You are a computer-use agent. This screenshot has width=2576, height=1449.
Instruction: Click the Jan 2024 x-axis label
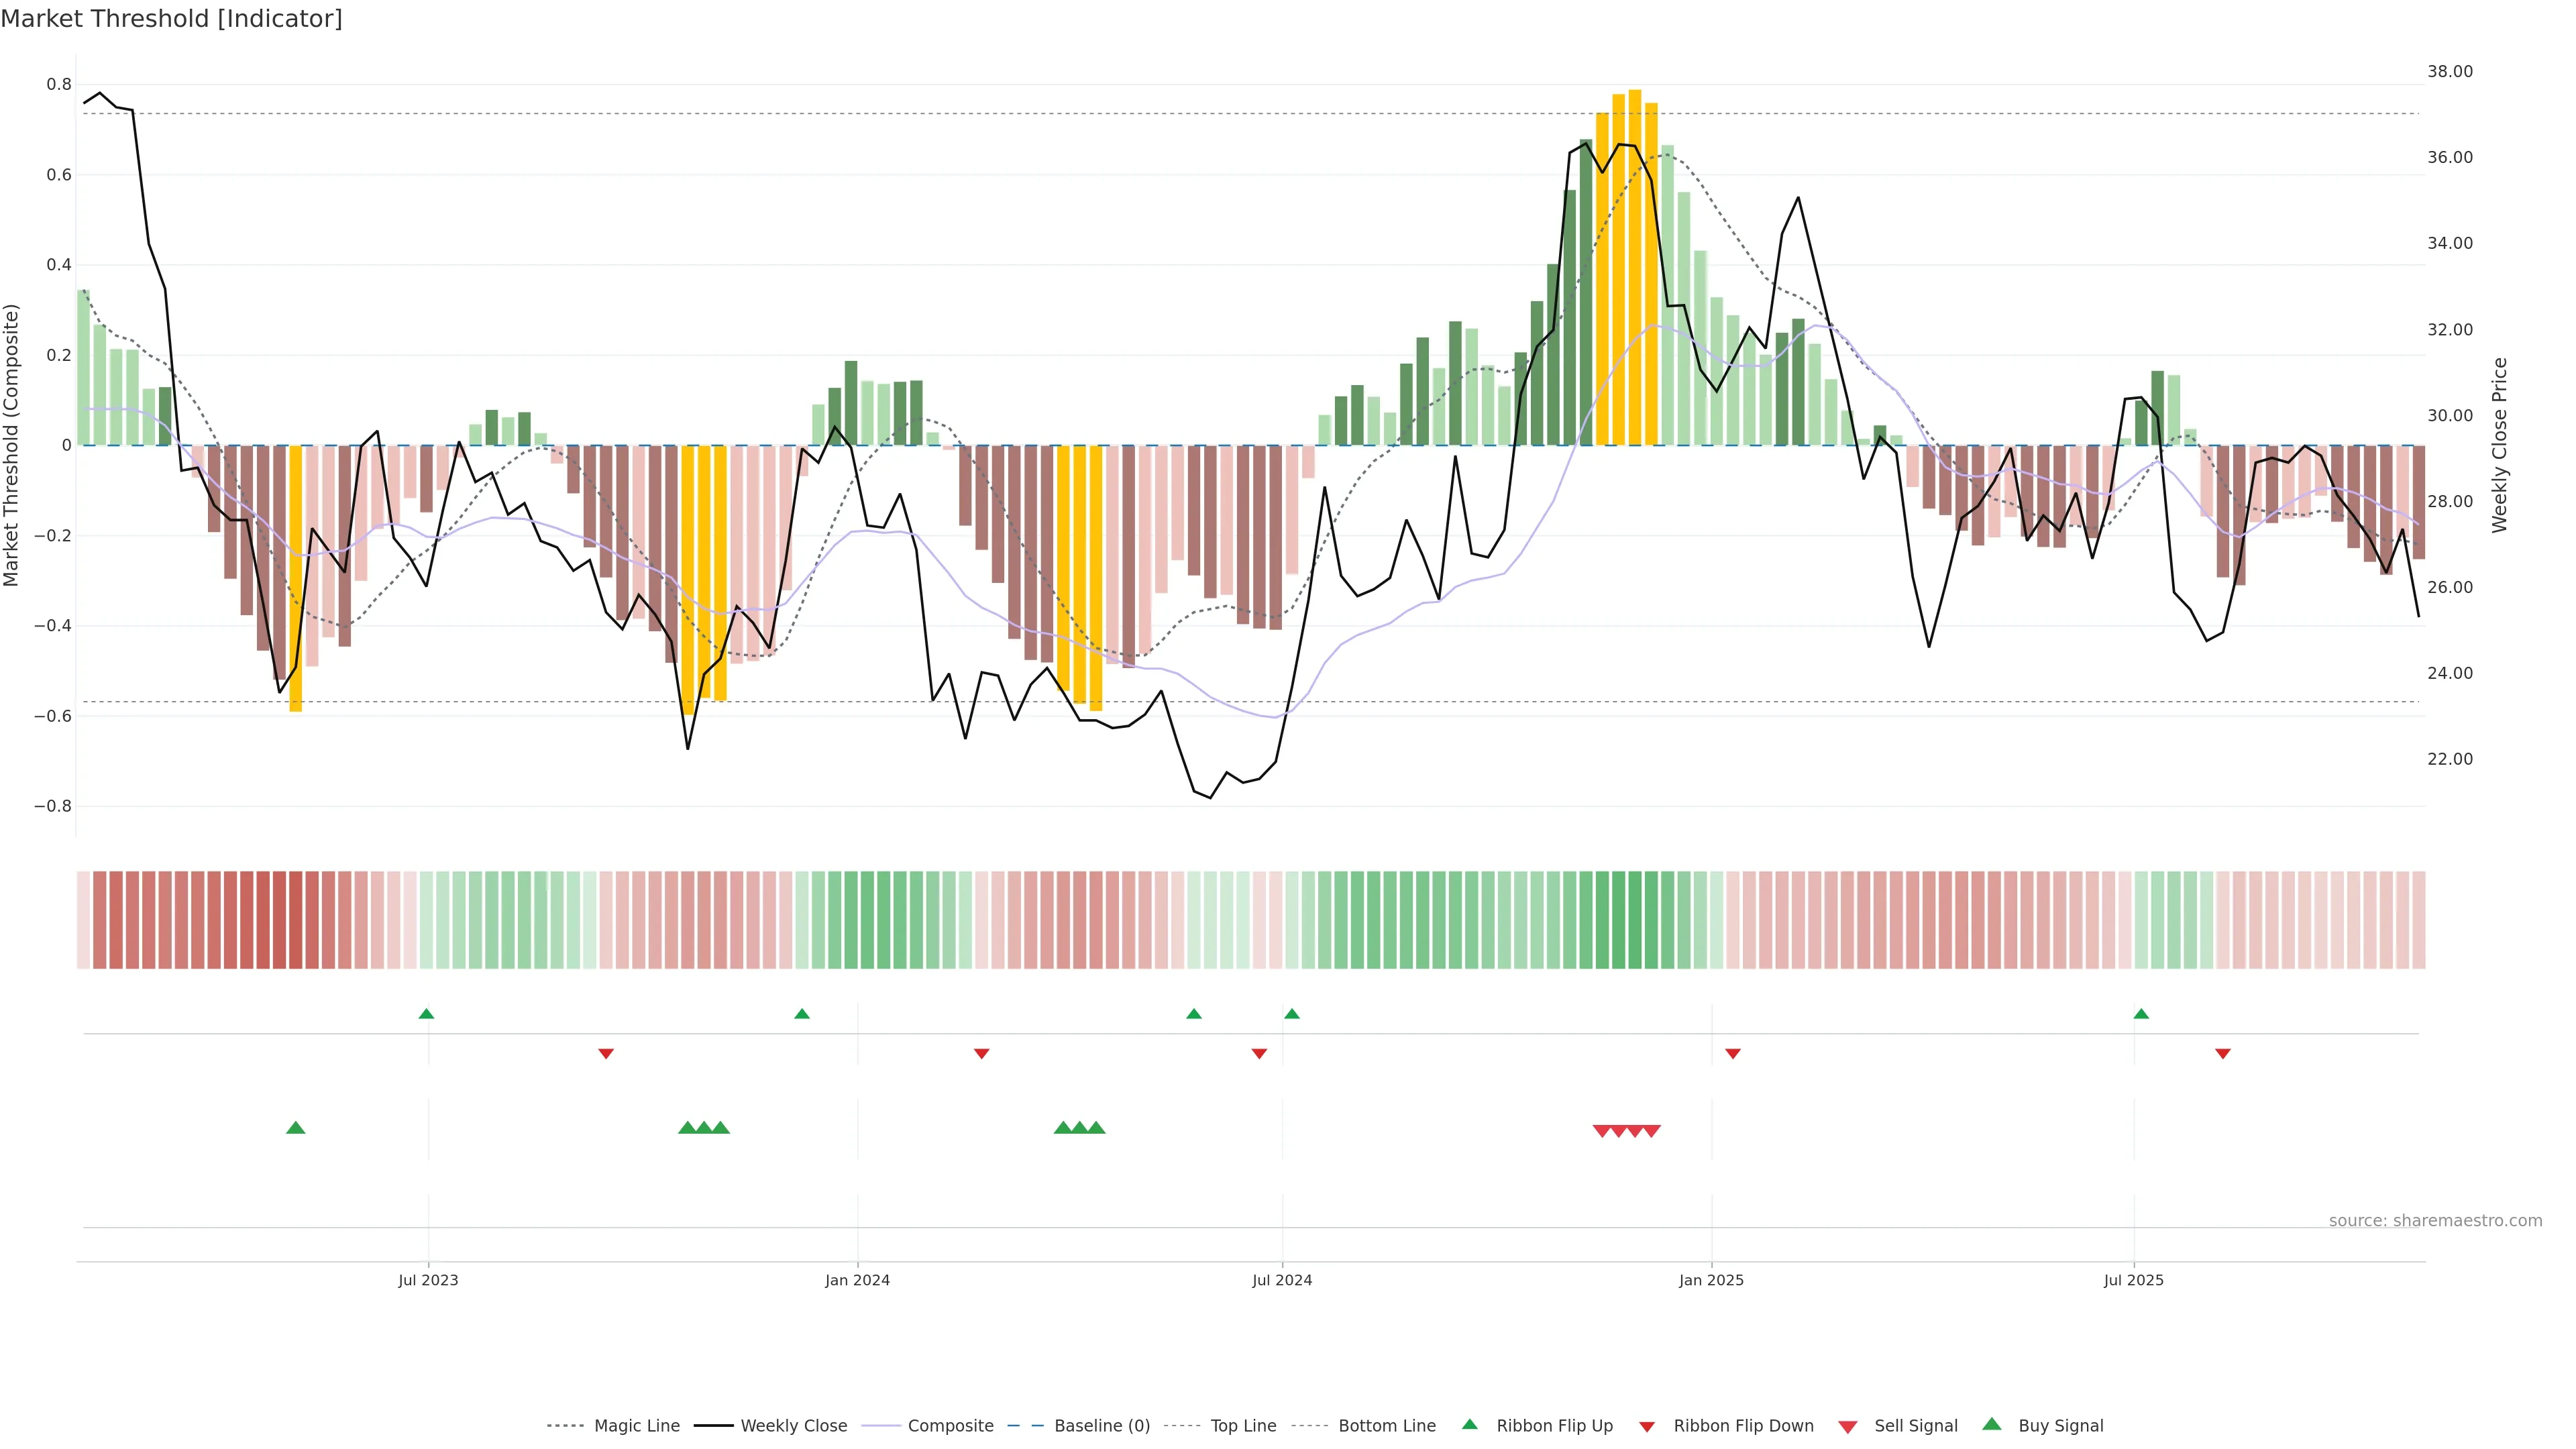(x=857, y=1280)
